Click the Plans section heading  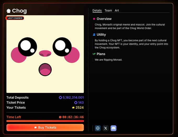click(101, 54)
